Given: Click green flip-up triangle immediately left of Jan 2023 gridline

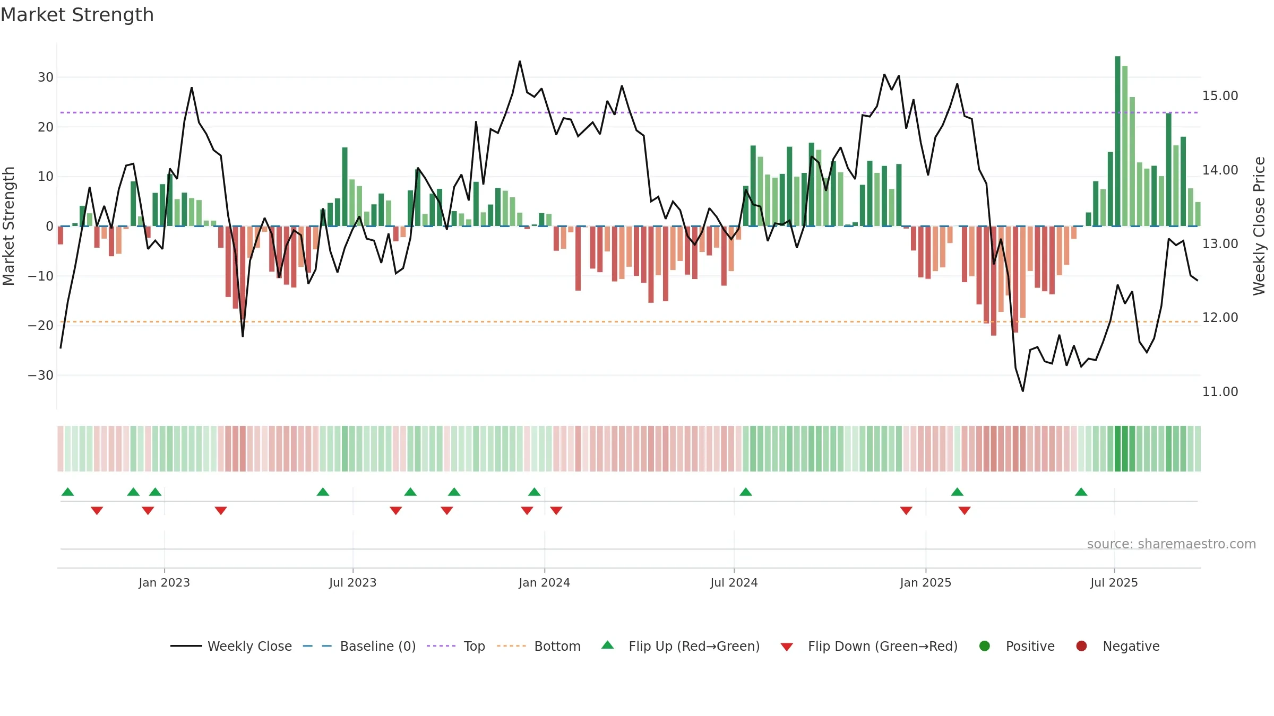Looking at the screenshot, I should coord(155,492).
